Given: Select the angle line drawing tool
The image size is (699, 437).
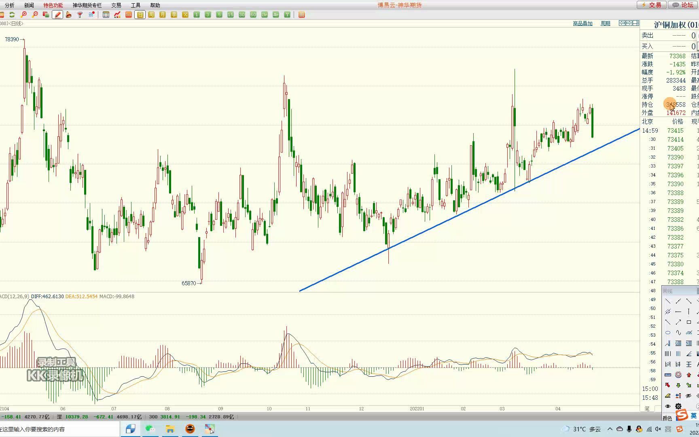Looking at the screenshot, I should pos(689,354).
